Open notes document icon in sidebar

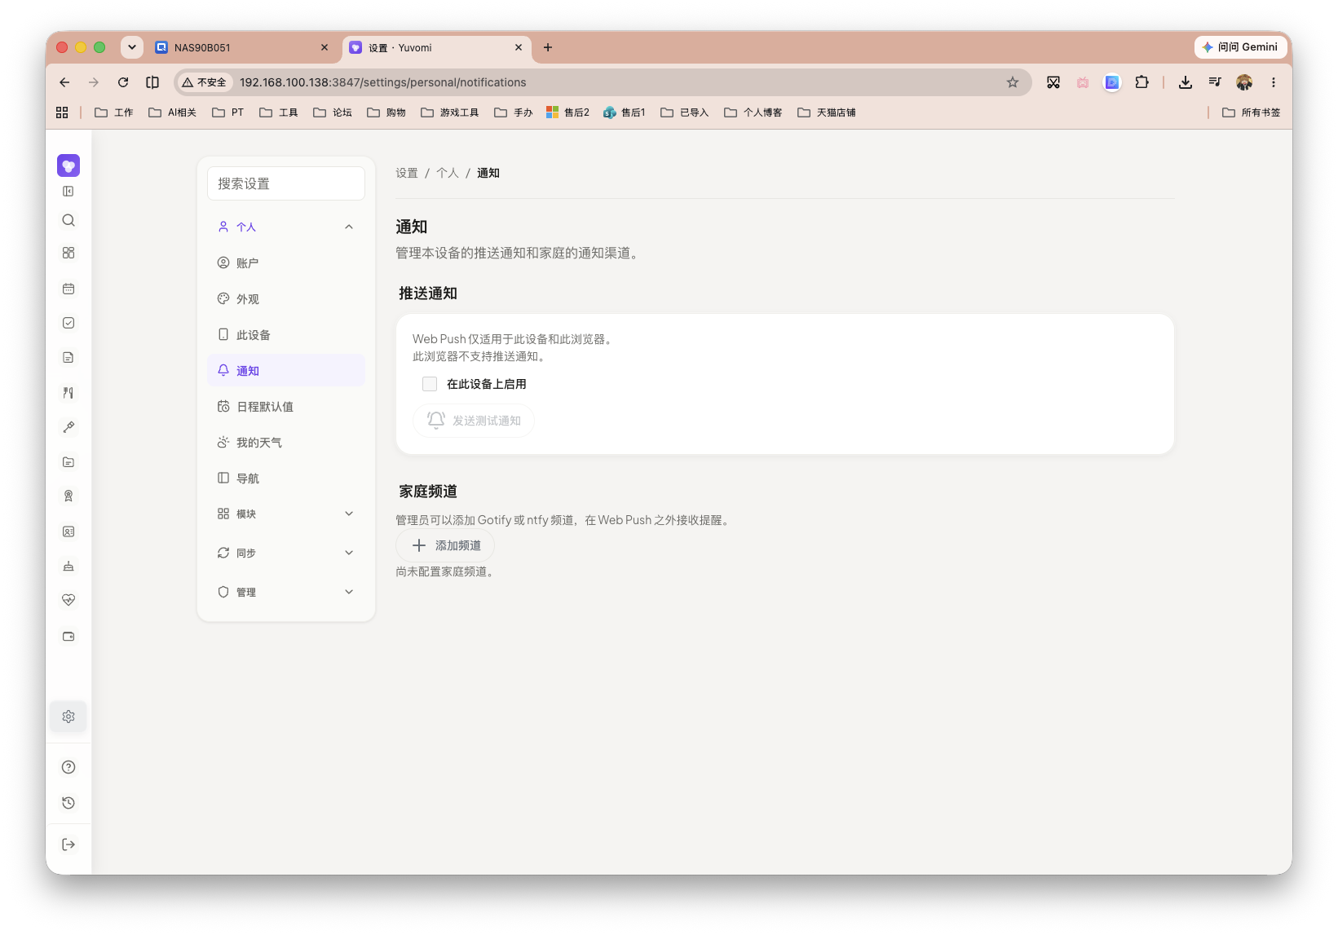[68, 357]
